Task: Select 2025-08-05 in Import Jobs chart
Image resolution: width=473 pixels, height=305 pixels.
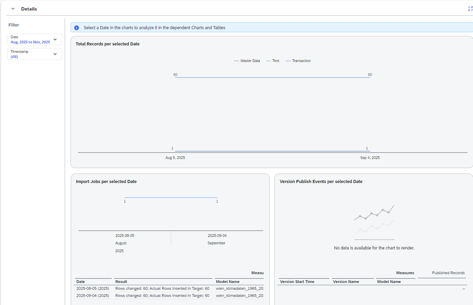Action: coord(125,236)
